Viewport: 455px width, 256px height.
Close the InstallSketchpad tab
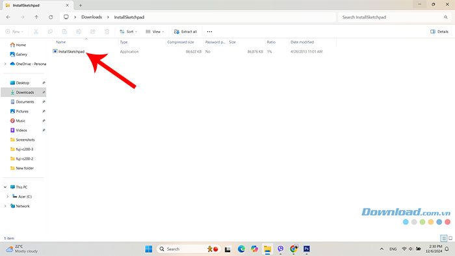(x=67, y=5)
